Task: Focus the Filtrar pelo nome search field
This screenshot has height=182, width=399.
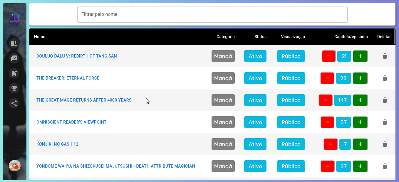Action: pos(212,14)
